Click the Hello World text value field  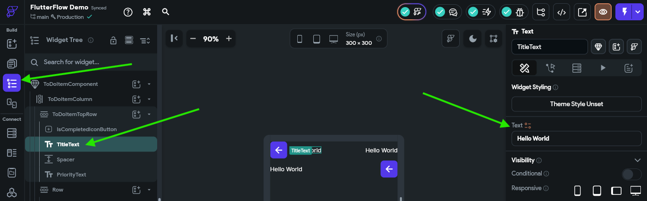576,138
